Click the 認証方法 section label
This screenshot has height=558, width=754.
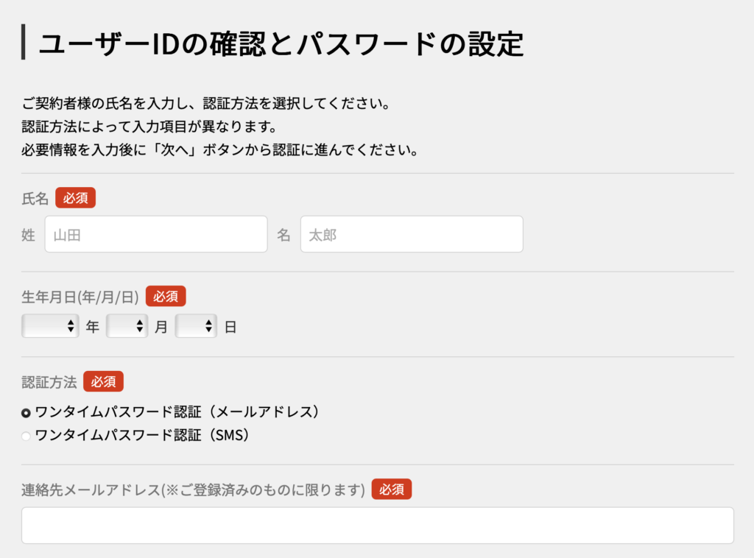(x=49, y=382)
